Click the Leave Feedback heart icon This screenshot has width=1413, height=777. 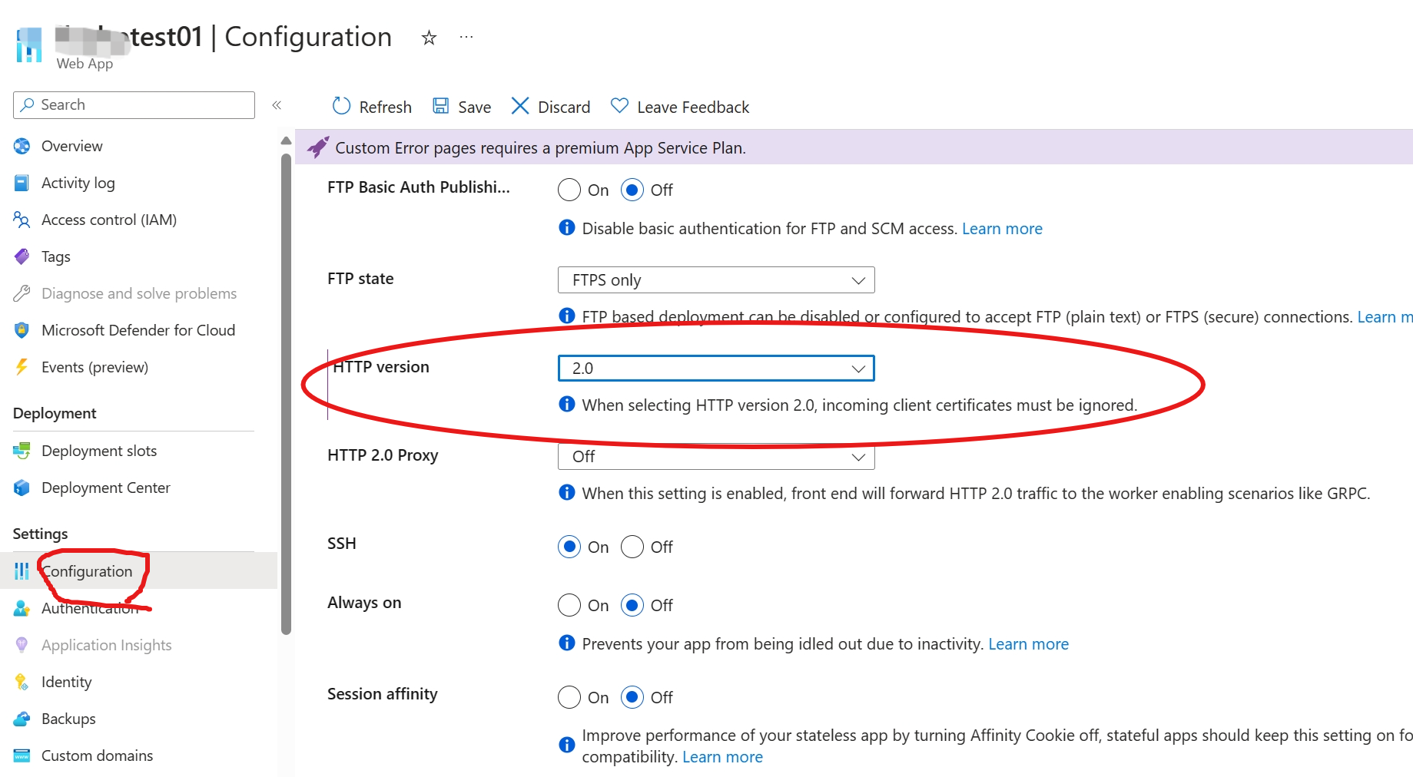619,106
